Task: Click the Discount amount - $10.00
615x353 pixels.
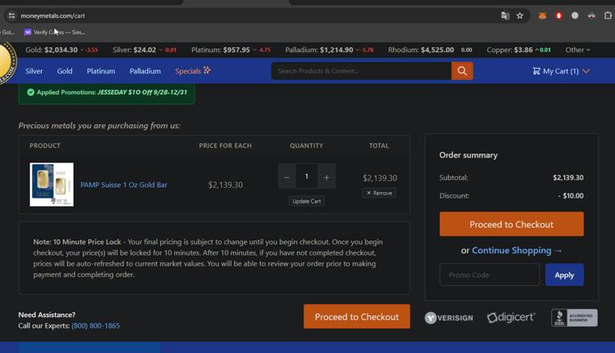Action: tap(571, 195)
